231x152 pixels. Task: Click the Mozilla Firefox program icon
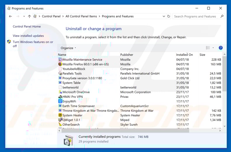pyautogui.click(x=60, y=64)
